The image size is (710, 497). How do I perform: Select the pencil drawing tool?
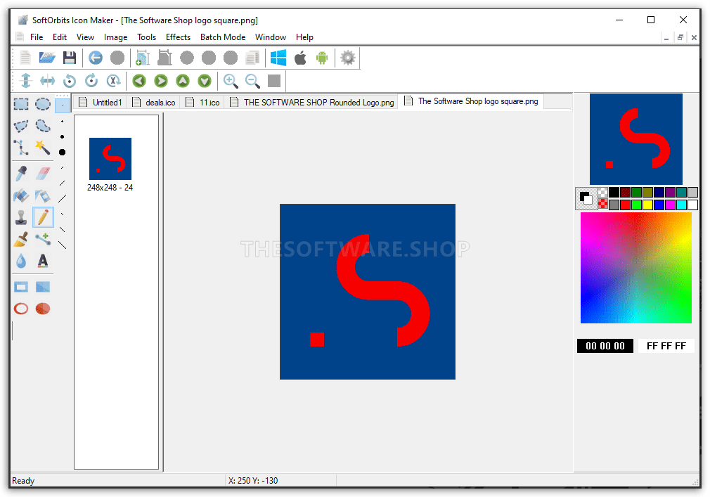(x=43, y=217)
